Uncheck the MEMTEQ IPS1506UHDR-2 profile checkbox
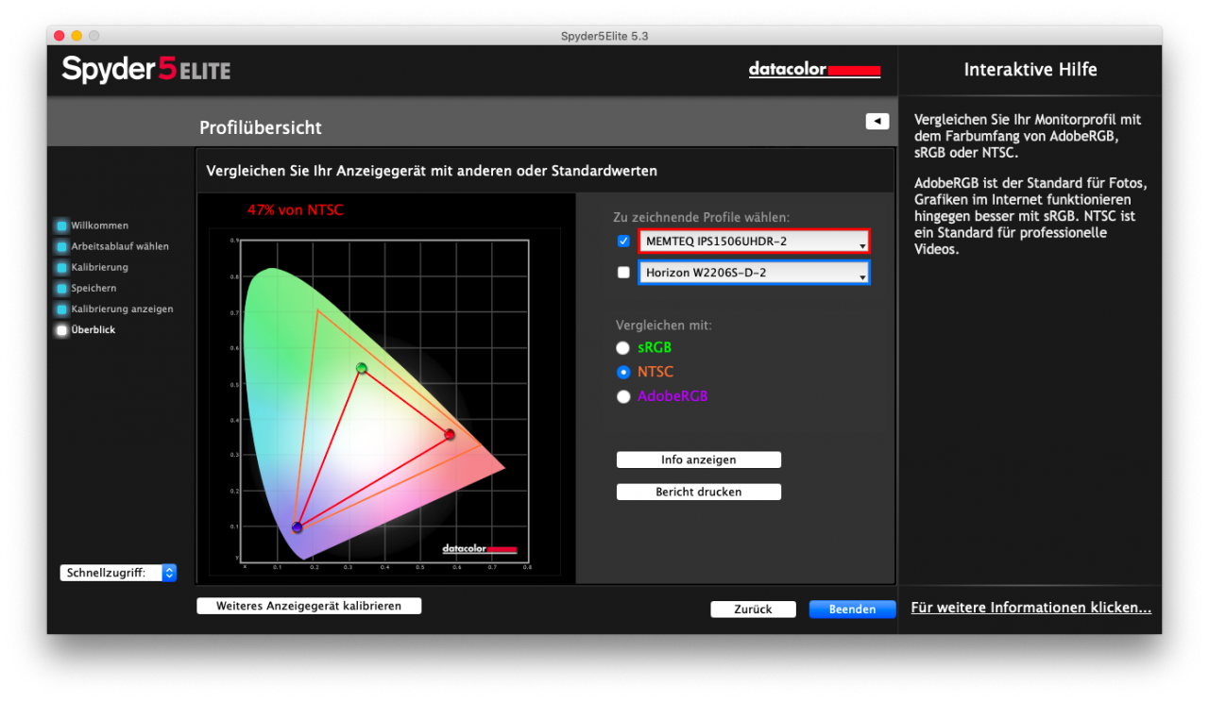This screenshot has height=702, width=1209. point(623,241)
